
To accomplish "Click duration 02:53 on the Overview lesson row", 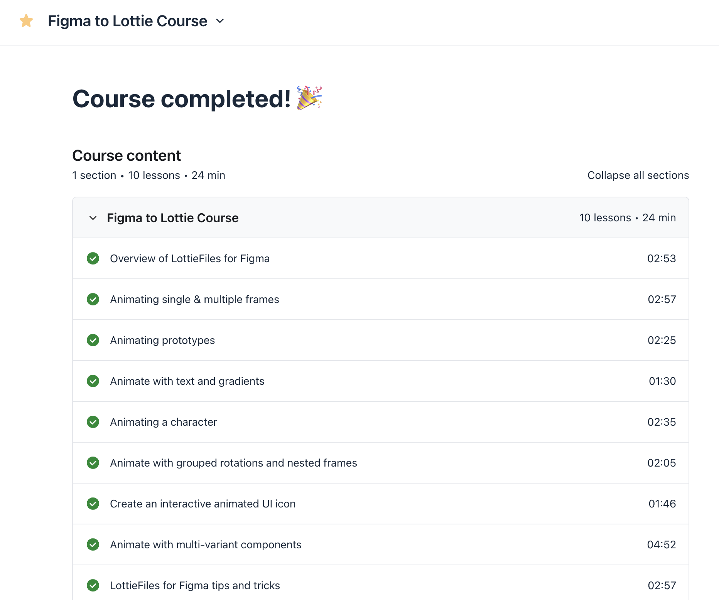I will point(662,258).
